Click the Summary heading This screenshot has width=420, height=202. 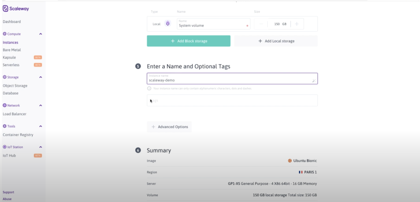(159, 150)
